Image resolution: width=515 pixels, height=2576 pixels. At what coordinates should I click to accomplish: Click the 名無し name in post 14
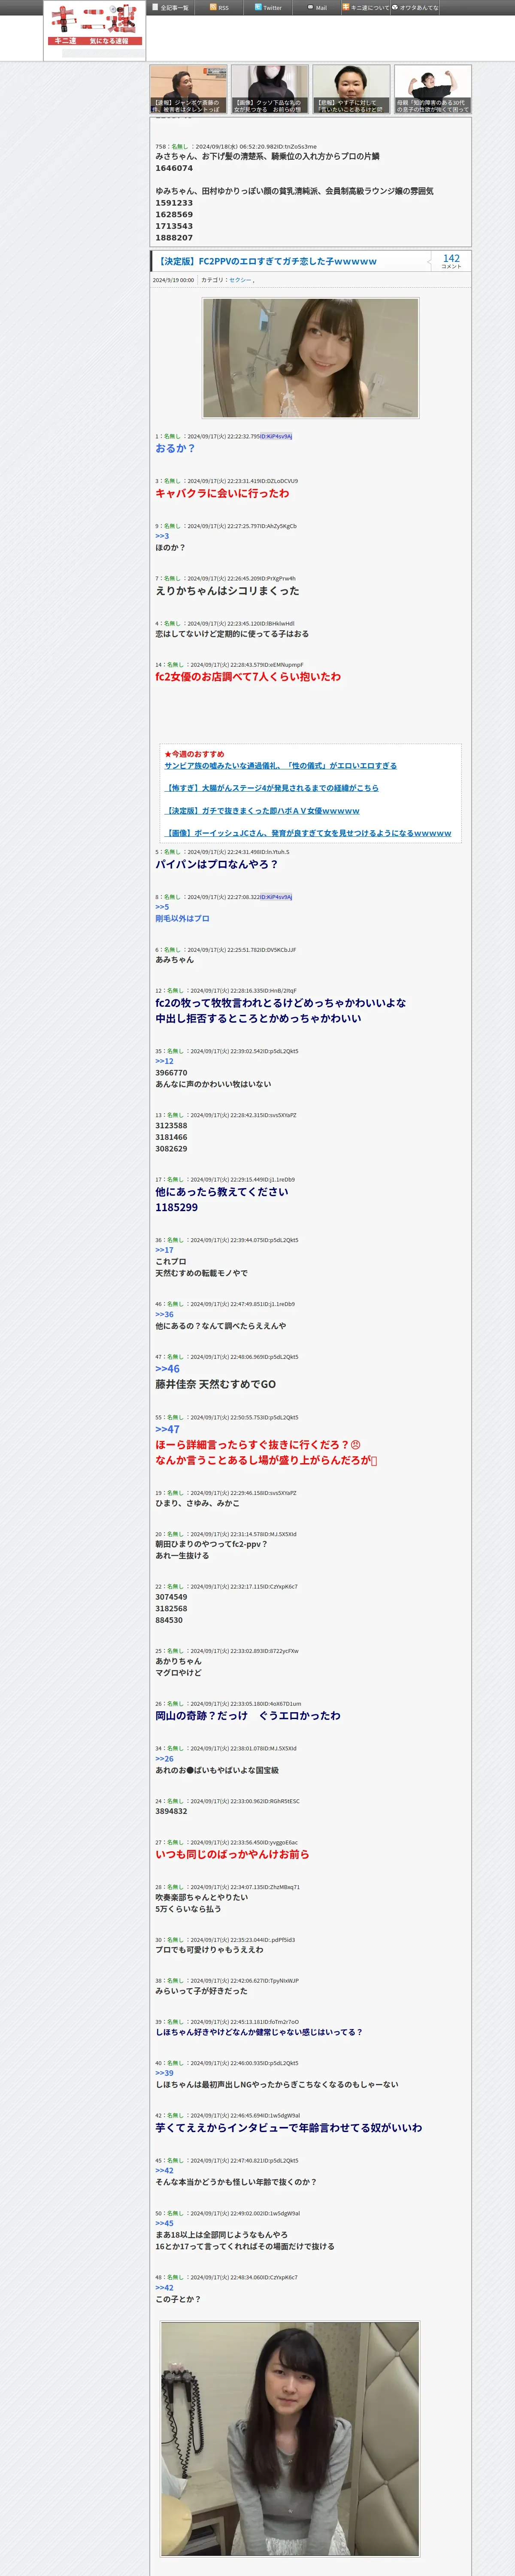(x=175, y=665)
